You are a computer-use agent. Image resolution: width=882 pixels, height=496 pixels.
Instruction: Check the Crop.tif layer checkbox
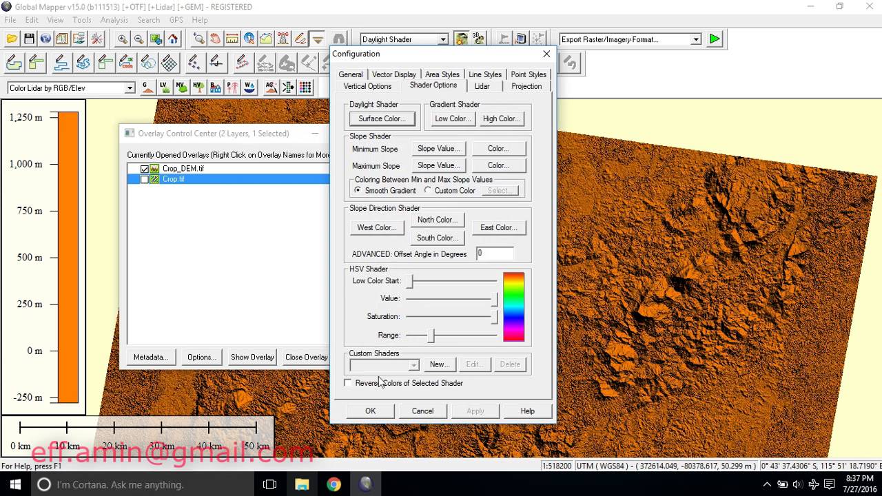tap(144, 179)
